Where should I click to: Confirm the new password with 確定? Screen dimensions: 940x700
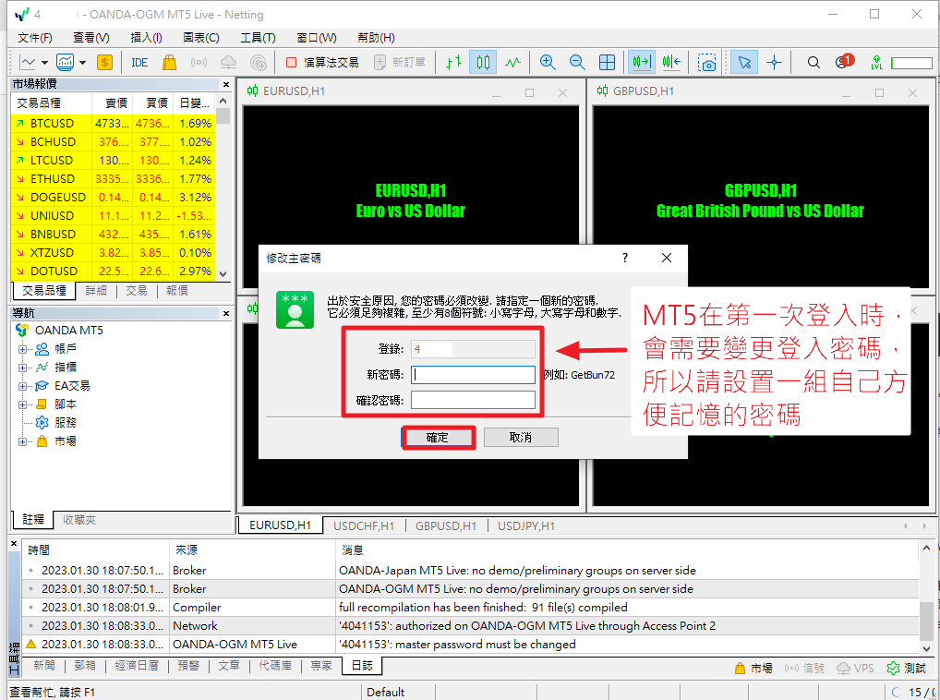[437, 438]
